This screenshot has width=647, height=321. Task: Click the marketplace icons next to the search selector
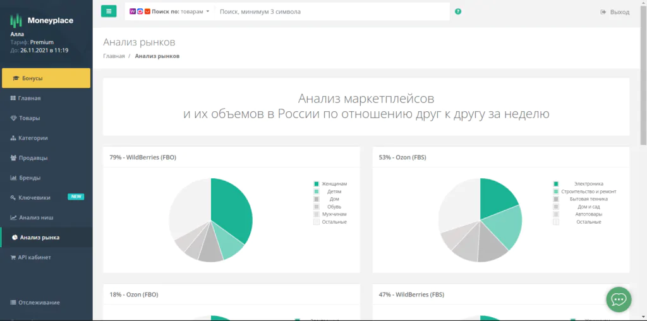[140, 11]
